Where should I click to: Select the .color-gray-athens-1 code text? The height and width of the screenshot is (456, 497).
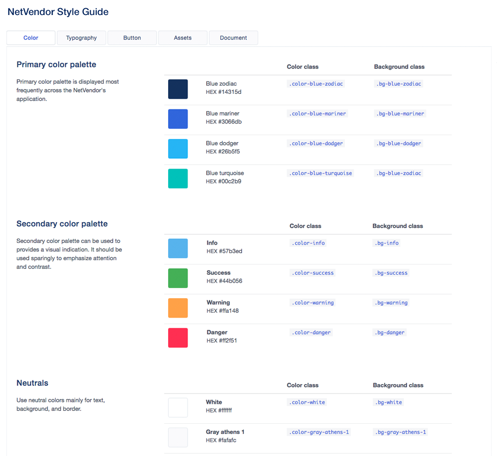click(x=319, y=432)
